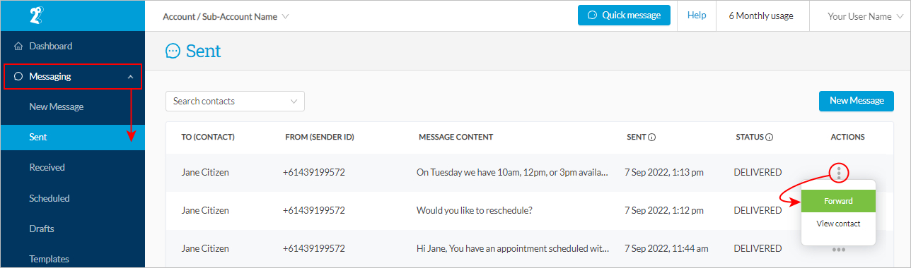
Task: Open the three-dot actions menu in third row
Action: (839, 249)
